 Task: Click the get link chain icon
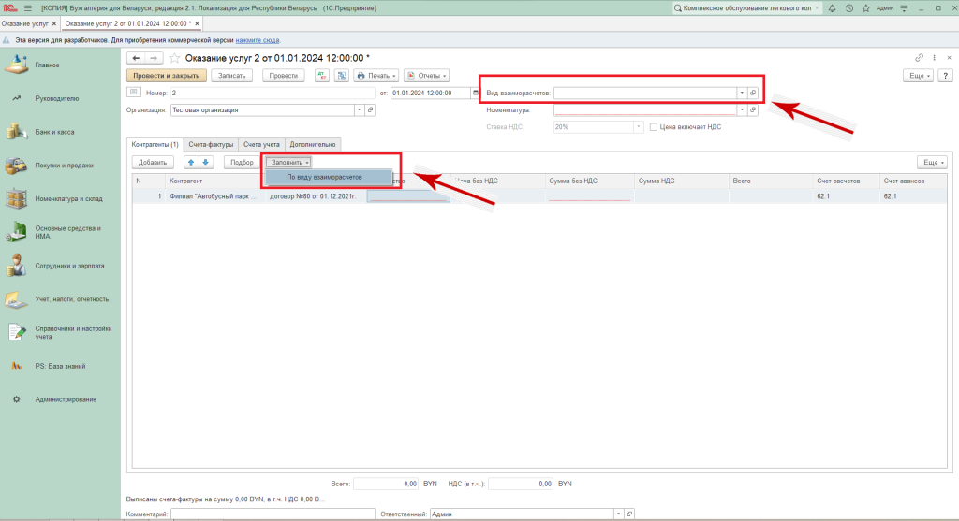coord(919,58)
